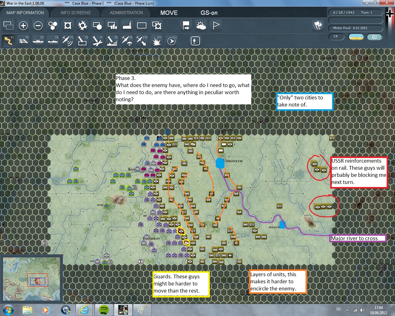Toggle the hex grid display icon
This screenshot has height=316, width=395.
(x=53, y=25)
